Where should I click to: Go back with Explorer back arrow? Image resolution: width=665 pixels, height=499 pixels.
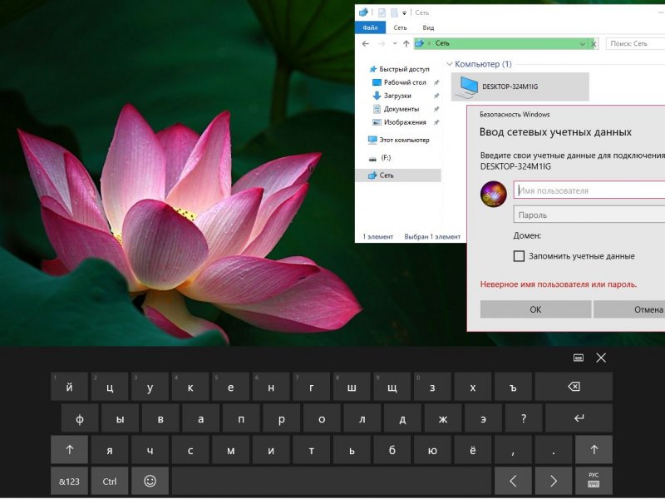tap(366, 44)
